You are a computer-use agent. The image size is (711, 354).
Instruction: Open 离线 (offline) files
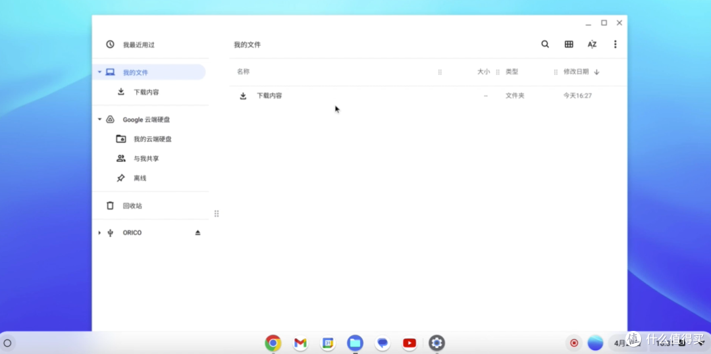(x=149, y=178)
